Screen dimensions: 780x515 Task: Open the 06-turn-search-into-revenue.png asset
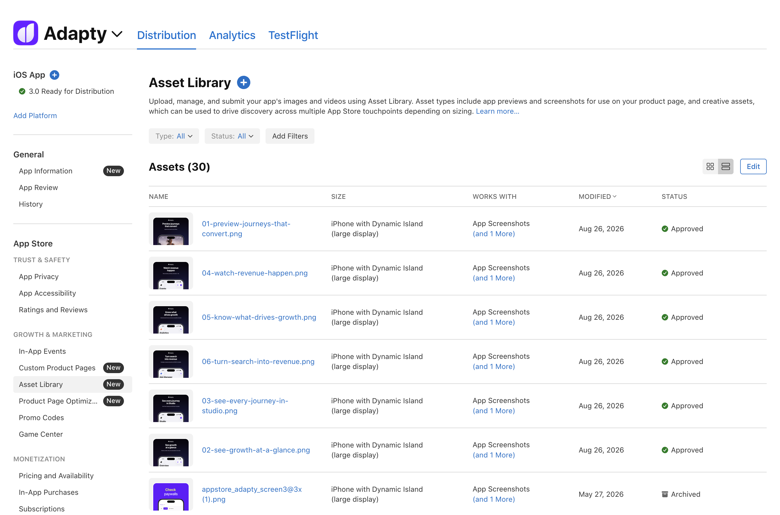point(258,361)
